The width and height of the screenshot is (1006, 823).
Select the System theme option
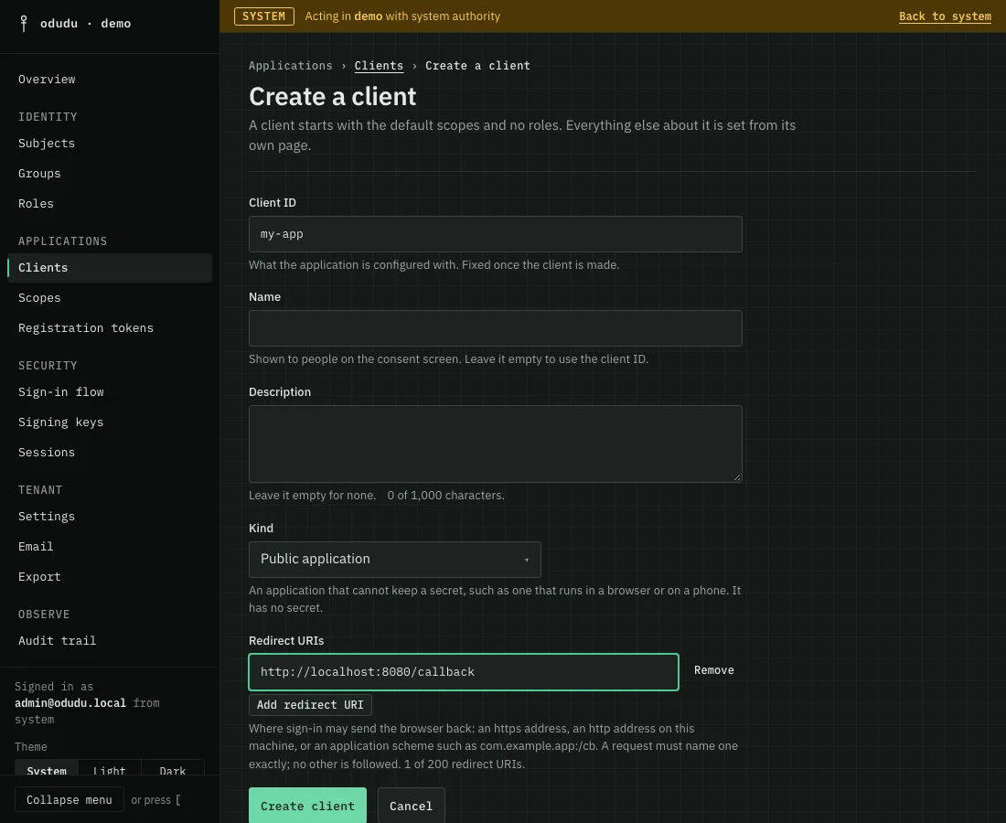tap(47, 768)
